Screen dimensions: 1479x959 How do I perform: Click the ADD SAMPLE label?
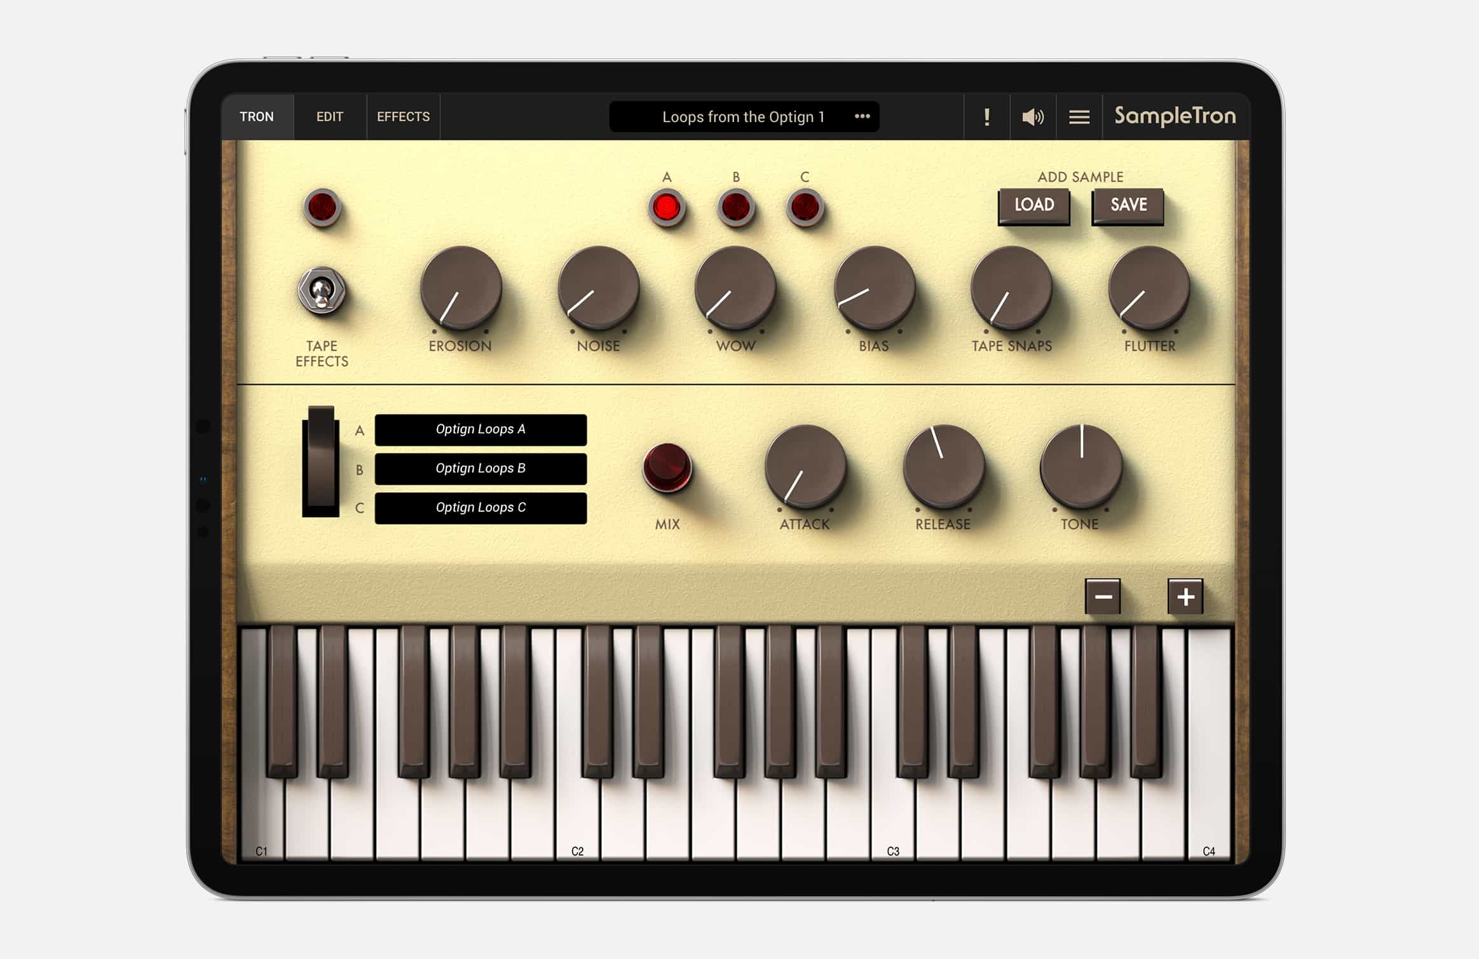1080,177
